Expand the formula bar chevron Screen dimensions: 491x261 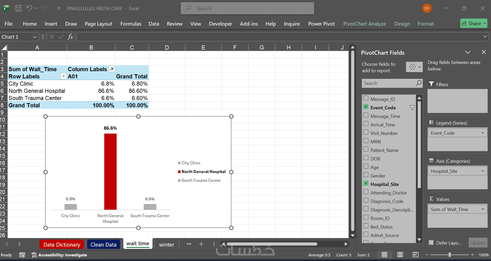(x=485, y=37)
